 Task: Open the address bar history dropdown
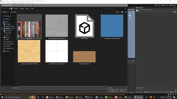tap(102, 9)
